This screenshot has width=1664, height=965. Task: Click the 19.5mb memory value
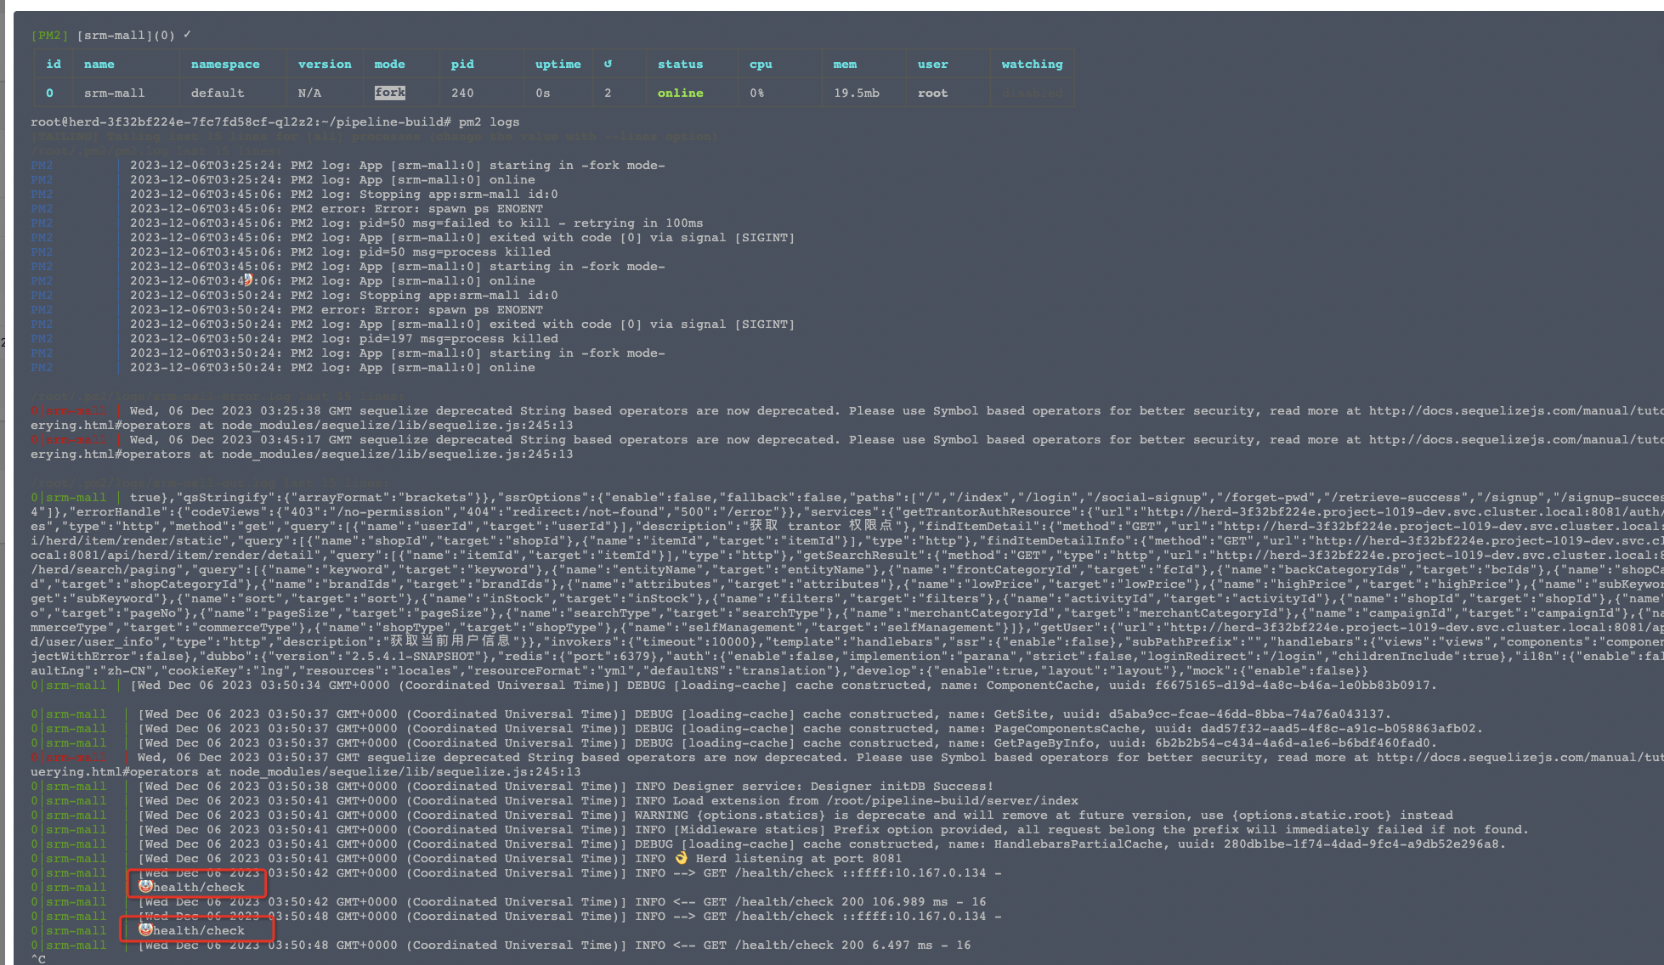coord(856,93)
